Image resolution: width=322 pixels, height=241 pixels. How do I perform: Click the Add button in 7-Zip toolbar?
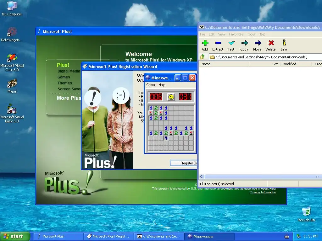[205, 45]
